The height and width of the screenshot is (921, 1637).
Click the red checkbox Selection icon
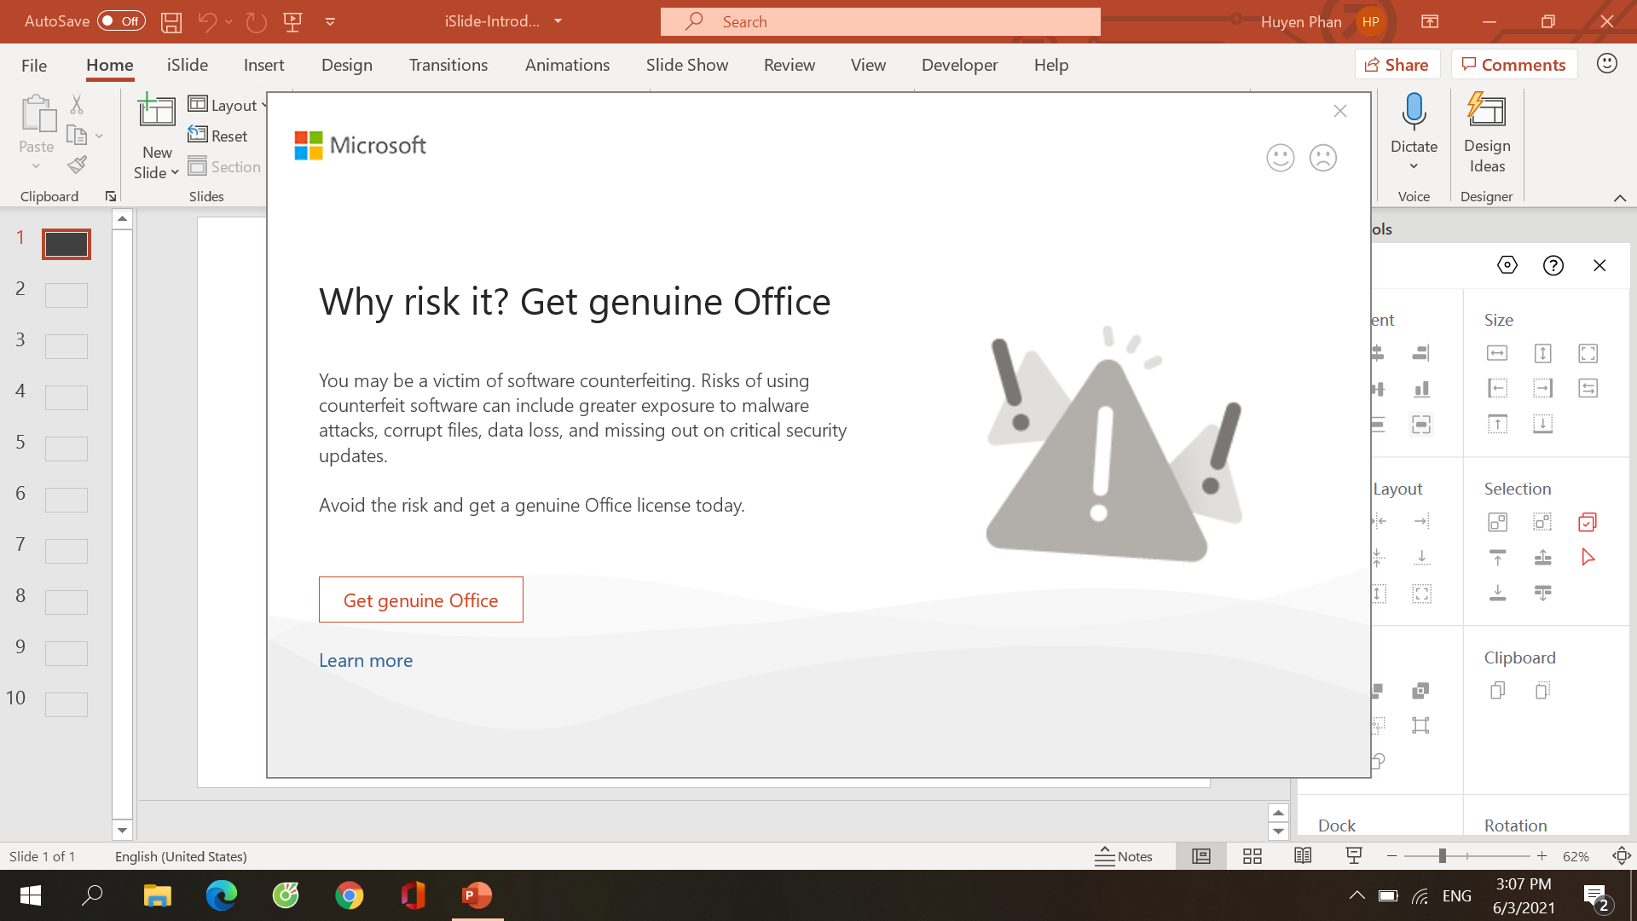[1588, 522]
